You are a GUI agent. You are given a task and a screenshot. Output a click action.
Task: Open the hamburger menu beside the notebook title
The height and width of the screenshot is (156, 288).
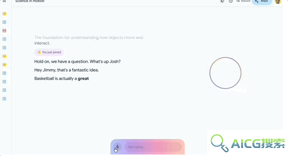click(x=4, y=1)
